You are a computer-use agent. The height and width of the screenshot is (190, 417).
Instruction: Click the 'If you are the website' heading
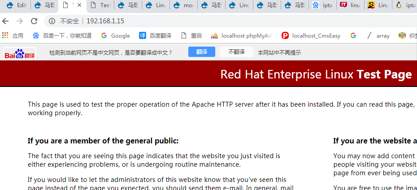(x=375, y=141)
